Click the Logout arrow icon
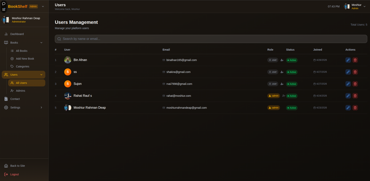This screenshot has width=370, height=181. coord(6,174)
